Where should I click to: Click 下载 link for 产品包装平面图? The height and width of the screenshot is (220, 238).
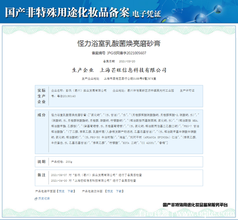70,191
